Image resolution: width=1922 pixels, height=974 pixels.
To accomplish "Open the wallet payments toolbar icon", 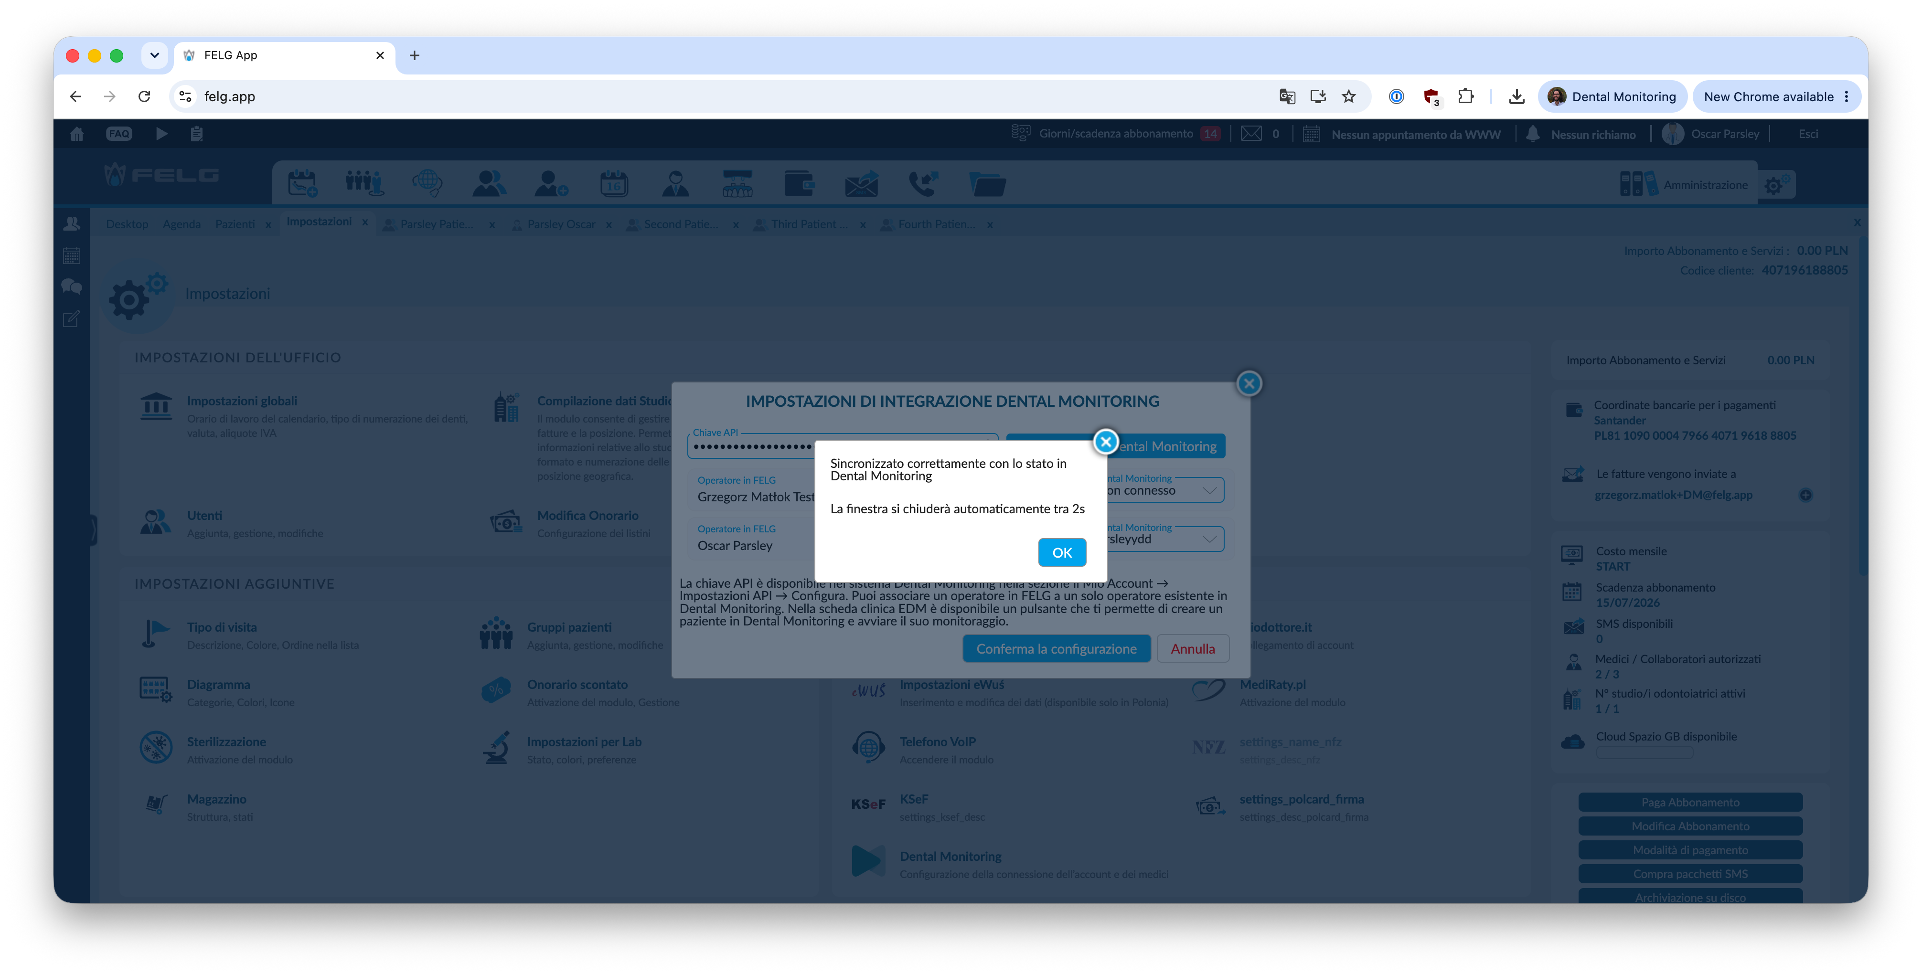I will point(799,183).
